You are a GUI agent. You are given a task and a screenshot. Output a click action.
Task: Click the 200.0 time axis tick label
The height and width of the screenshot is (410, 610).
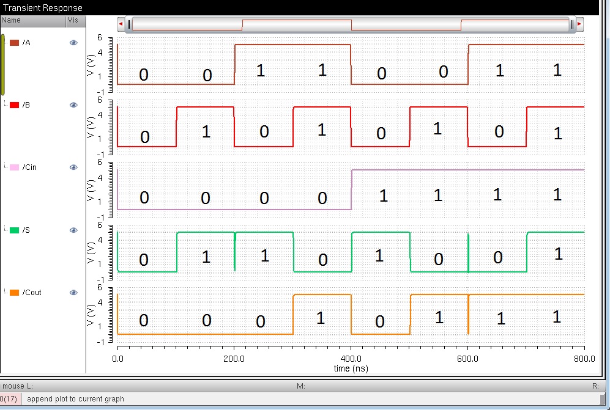pyautogui.click(x=234, y=359)
